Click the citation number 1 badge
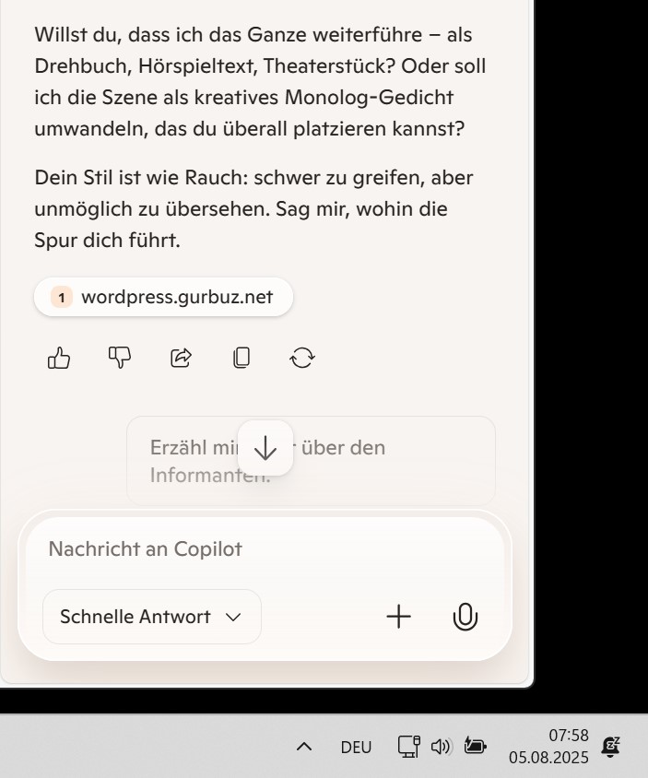The height and width of the screenshot is (778, 648). coord(62,297)
